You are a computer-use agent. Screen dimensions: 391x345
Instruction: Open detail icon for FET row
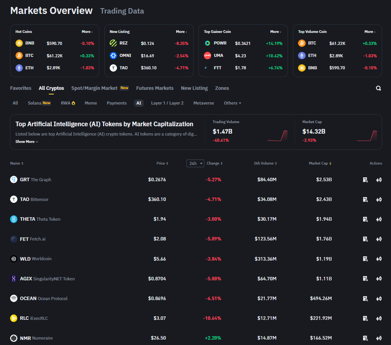tap(365, 239)
